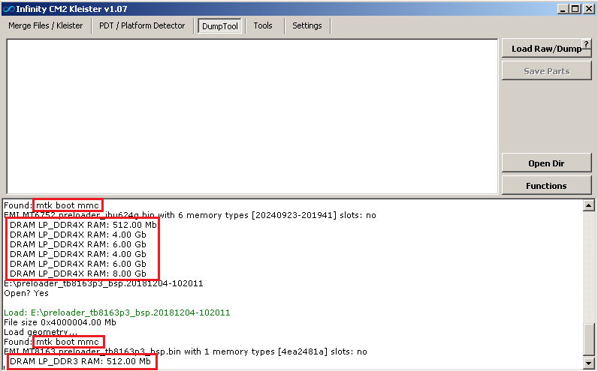Open the Functions button menu
The image size is (598, 371).
tap(546, 185)
